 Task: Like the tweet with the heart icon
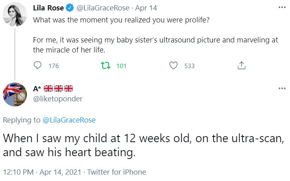click(x=174, y=66)
